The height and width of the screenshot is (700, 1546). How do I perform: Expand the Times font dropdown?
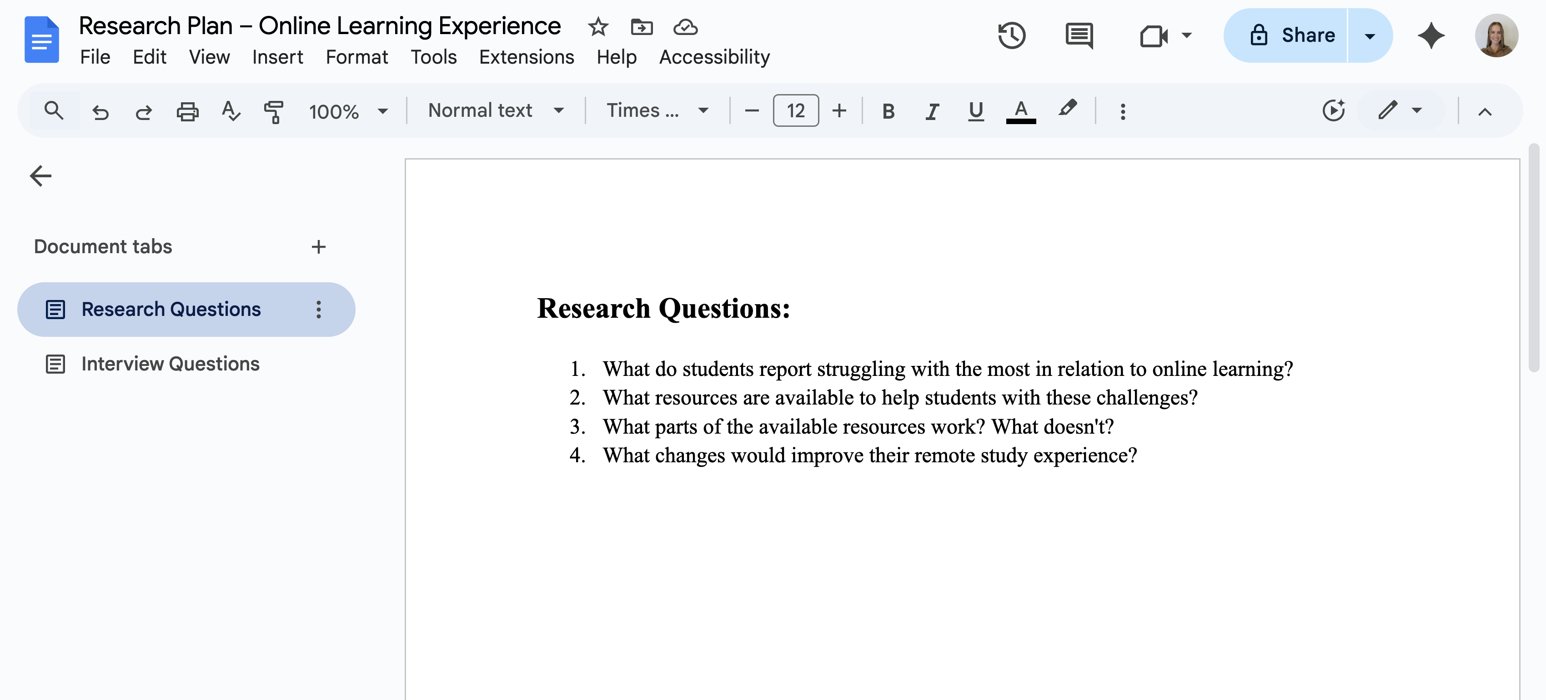click(x=657, y=110)
